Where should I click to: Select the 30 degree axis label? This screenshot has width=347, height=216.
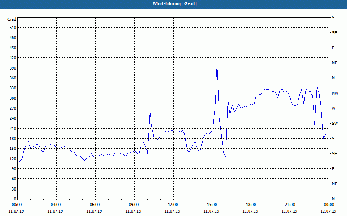[14, 189]
